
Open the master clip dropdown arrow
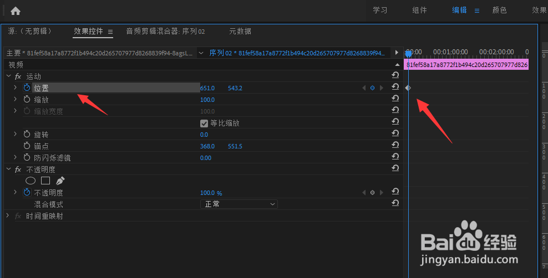point(201,53)
